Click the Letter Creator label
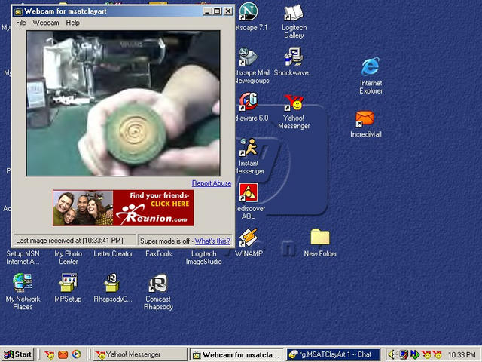The height and width of the screenshot is (362, 482). pyautogui.click(x=113, y=254)
